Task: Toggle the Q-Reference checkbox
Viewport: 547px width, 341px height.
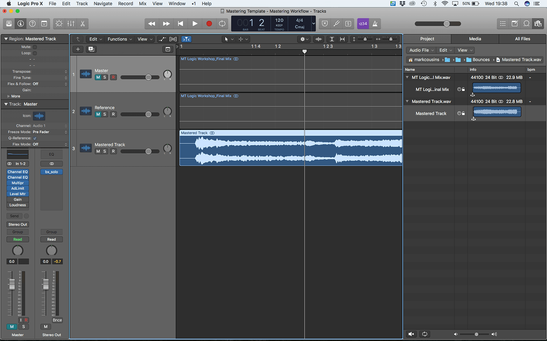Action: coord(35,138)
